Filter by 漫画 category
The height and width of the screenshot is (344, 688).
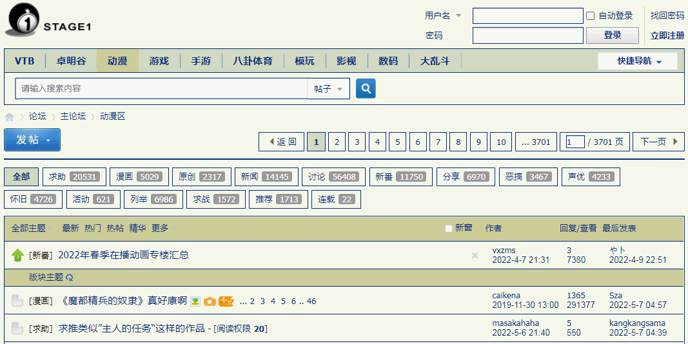pyautogui.click(x=139, y=177)
